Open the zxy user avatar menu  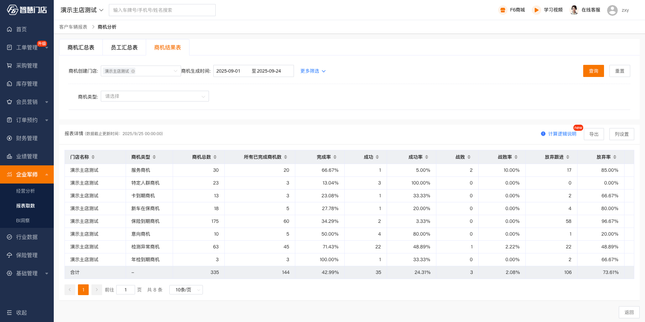tap(612, 10)
